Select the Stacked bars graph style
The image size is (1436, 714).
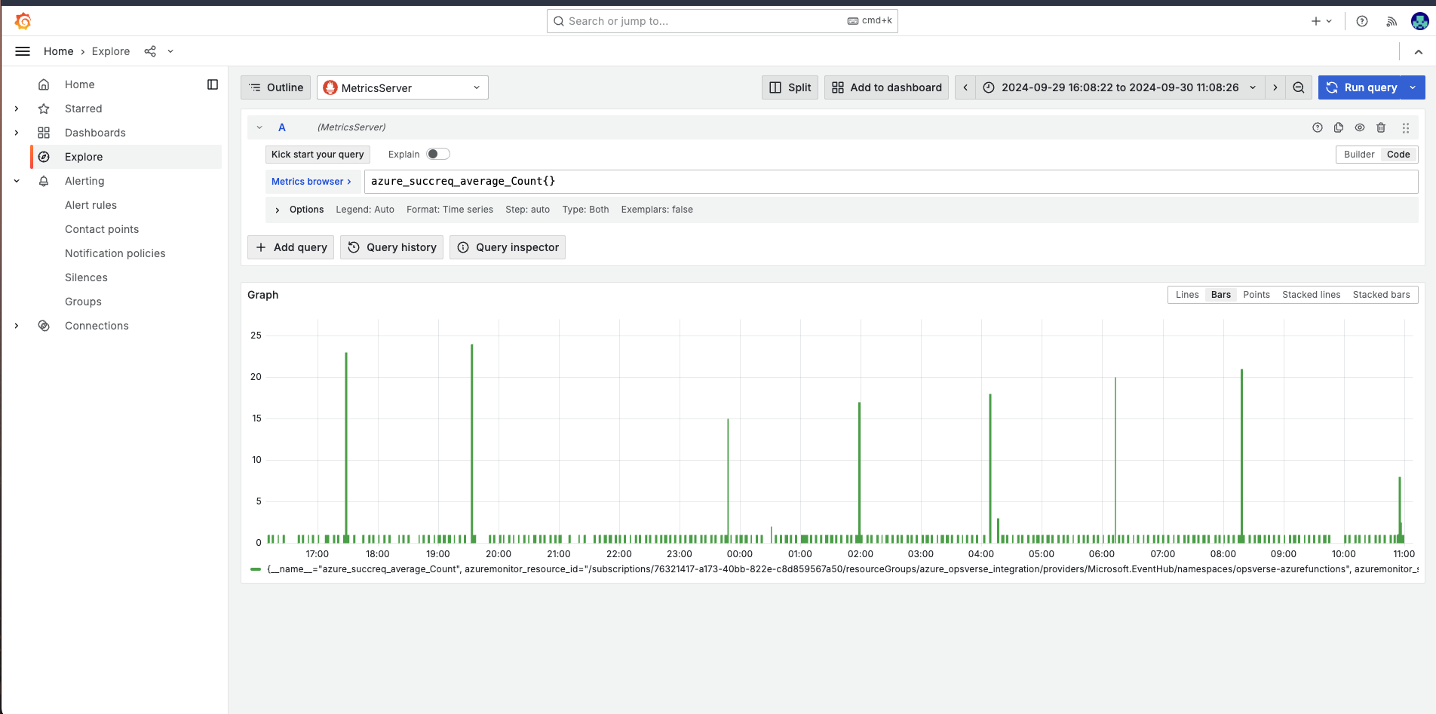(1381, 295)
